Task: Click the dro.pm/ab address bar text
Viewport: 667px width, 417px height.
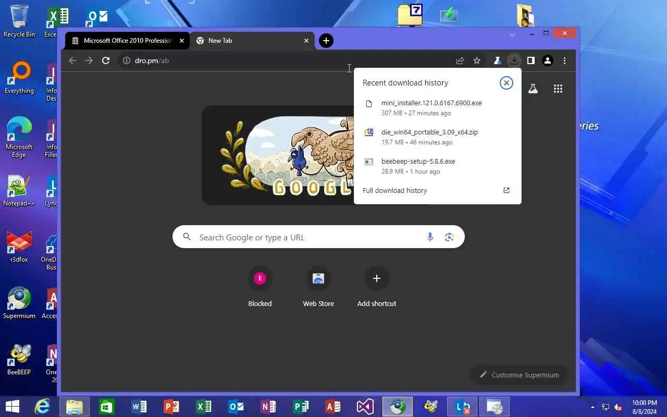Action: click(x=152, y=60)
